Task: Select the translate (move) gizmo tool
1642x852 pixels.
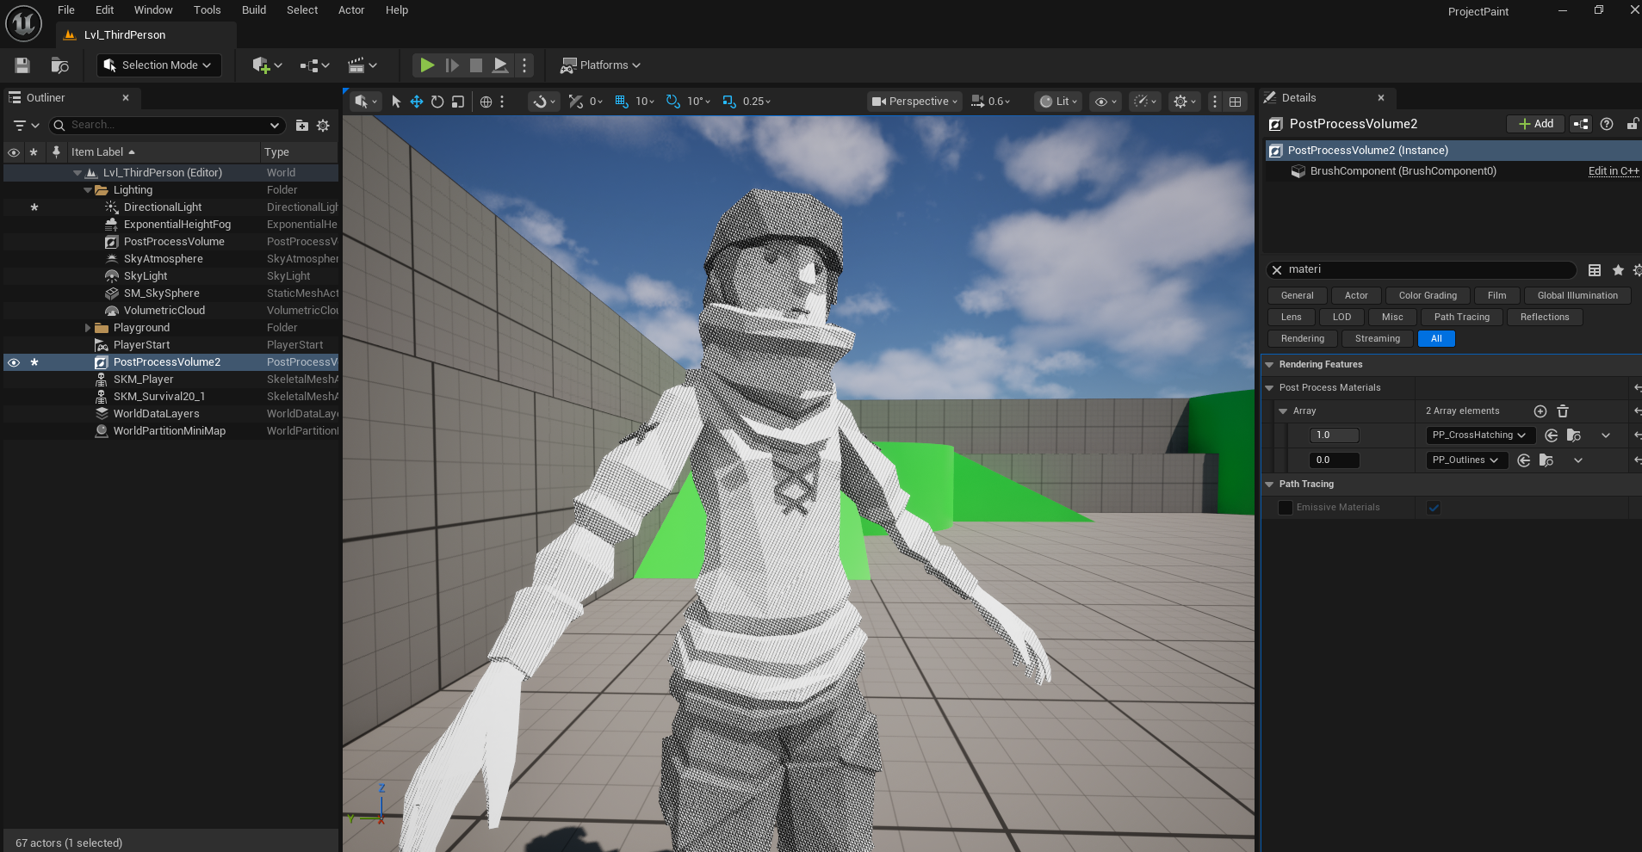Action: click(417, 102)
